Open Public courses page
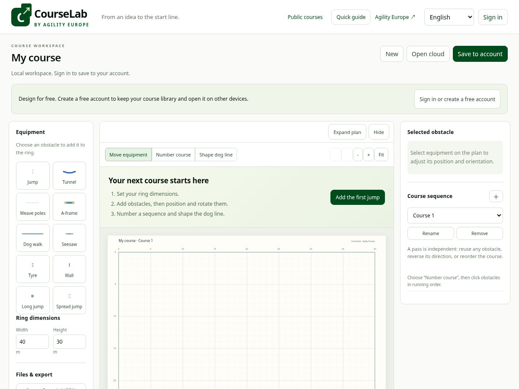Screen dimensions: 519x389 coord(305,17)
